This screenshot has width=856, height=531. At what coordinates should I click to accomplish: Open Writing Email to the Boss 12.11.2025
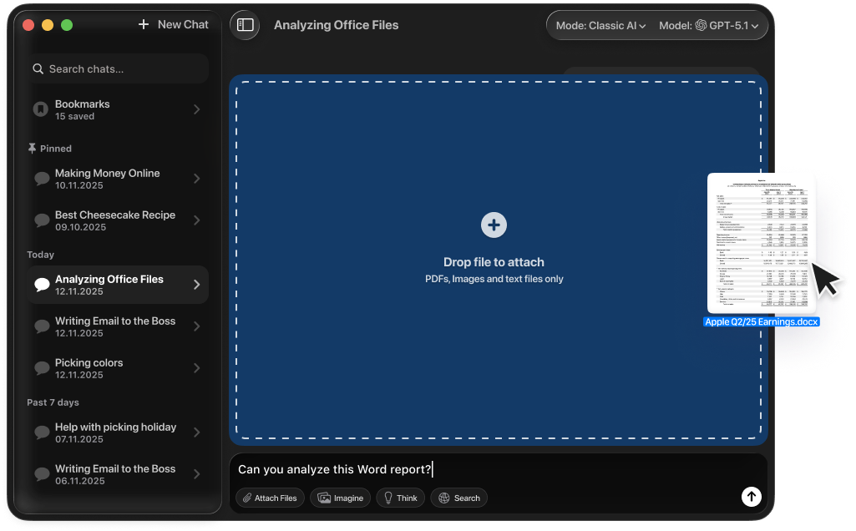[118, 326]
